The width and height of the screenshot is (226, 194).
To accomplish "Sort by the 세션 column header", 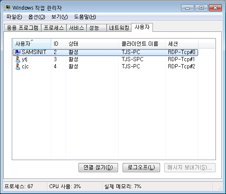I will 182,44.
